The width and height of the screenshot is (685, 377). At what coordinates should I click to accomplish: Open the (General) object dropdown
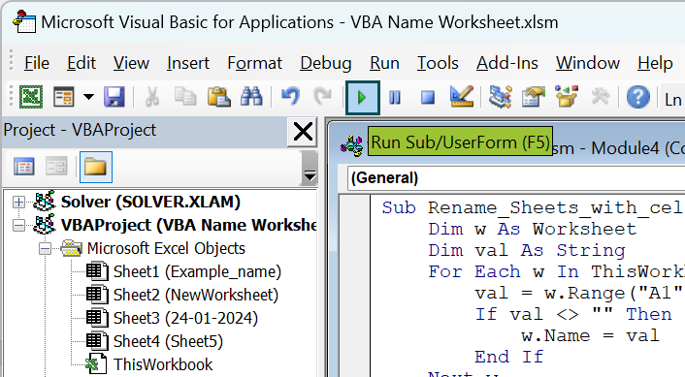coord(516,178)
